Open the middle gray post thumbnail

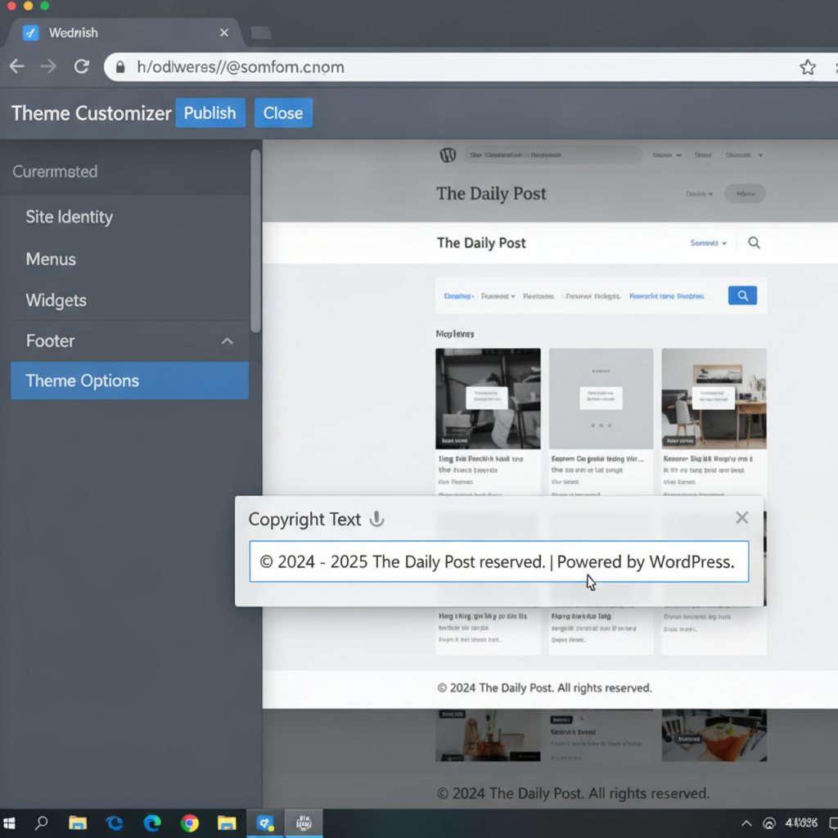pyautogui.click(x=601, y=399)
